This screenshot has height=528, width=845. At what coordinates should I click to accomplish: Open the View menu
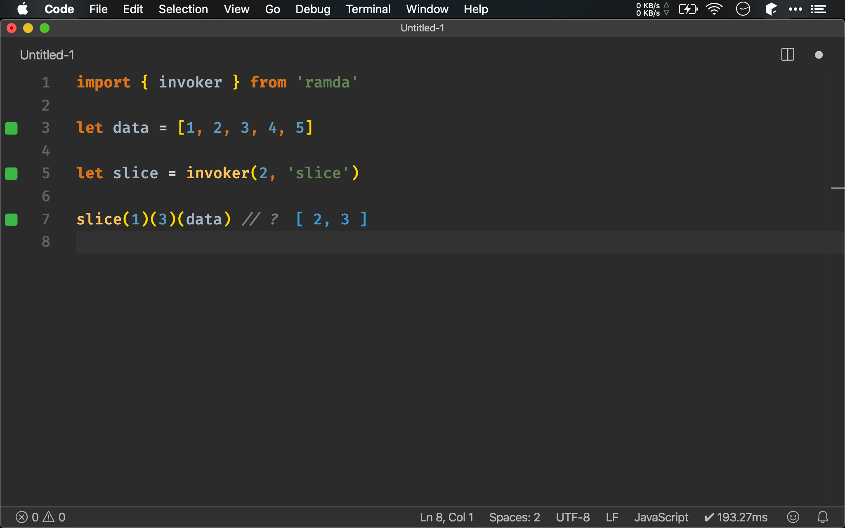tap(236, 9)
